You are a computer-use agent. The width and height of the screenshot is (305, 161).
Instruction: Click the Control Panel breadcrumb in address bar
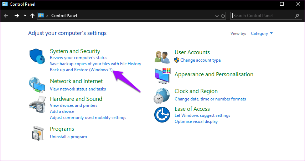64,16
